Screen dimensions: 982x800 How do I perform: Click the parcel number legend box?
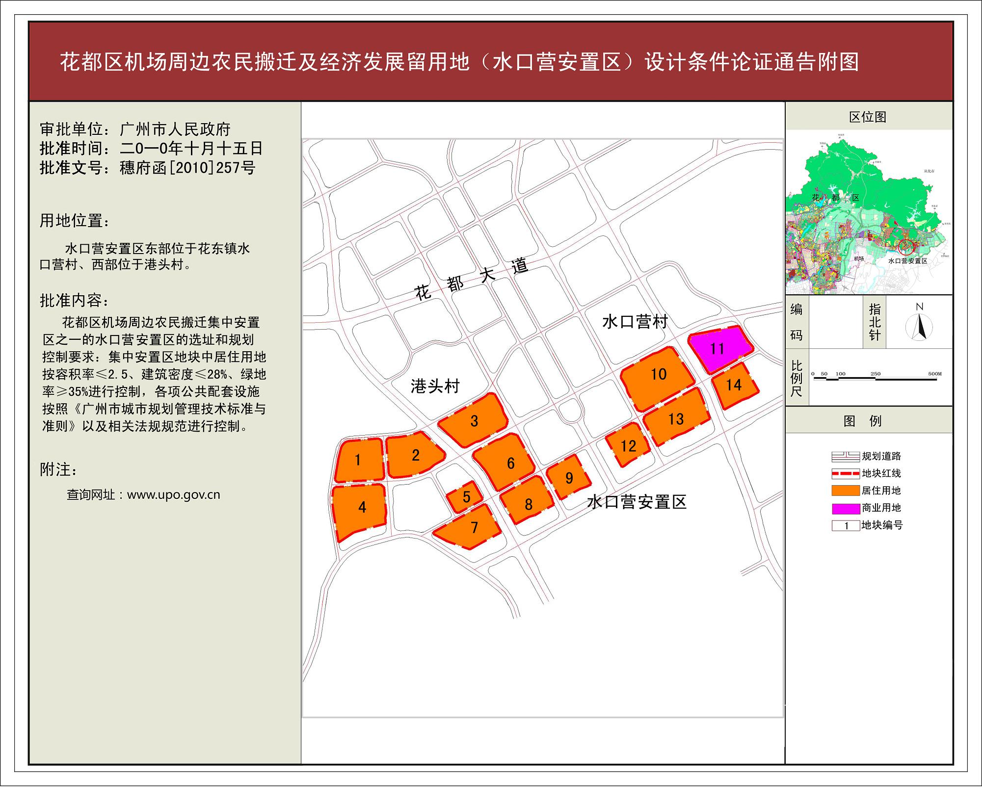[x=846, y=526]
